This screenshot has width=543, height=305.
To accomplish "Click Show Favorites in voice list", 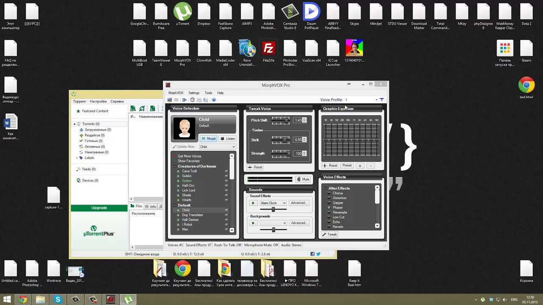I will coord(188,161).
